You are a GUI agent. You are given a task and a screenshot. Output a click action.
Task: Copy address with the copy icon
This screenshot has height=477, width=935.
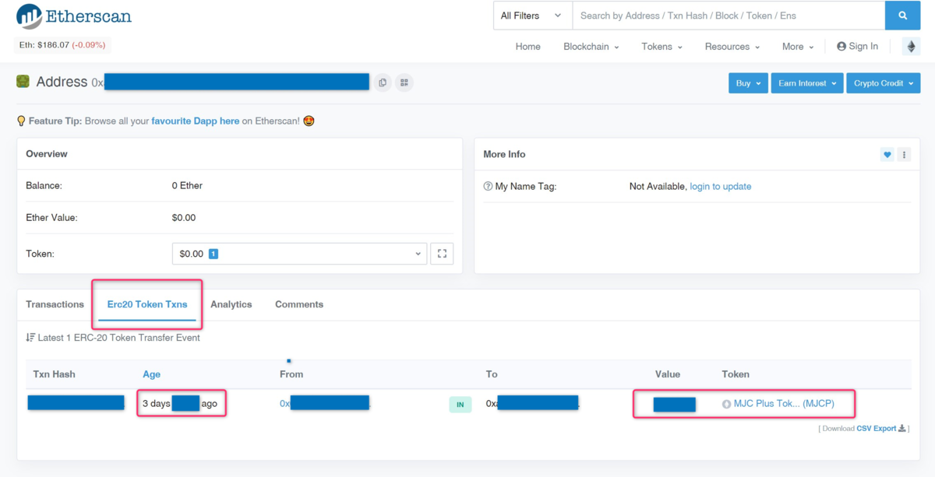coord(383,82)
